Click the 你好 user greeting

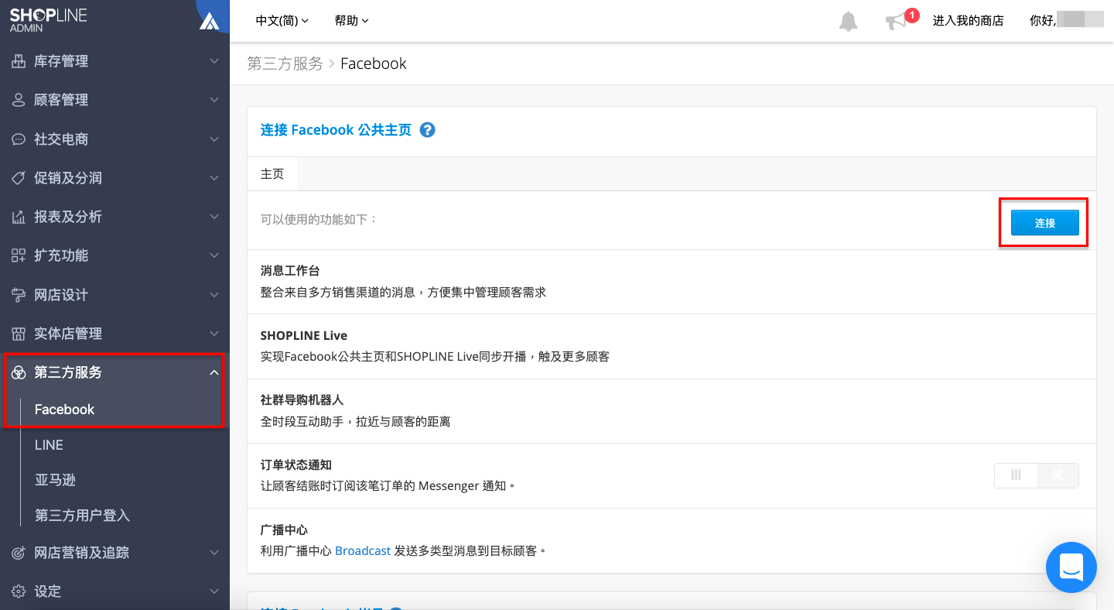1043,21
